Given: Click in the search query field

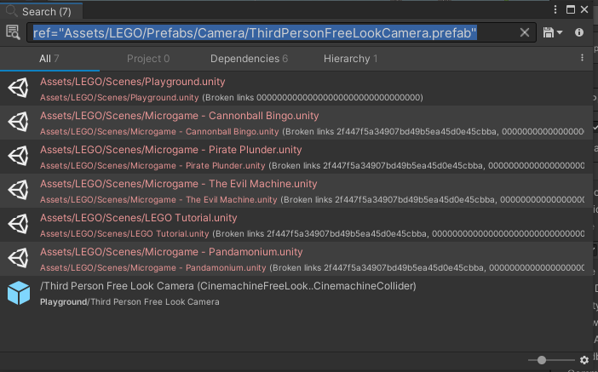Looking at the screenshot, I should [273, 32].
